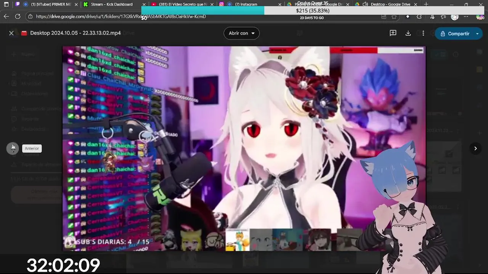
Task: Open the 'Abrir con' dropdown
Action: pyautogui.click(x=242, y=33)
